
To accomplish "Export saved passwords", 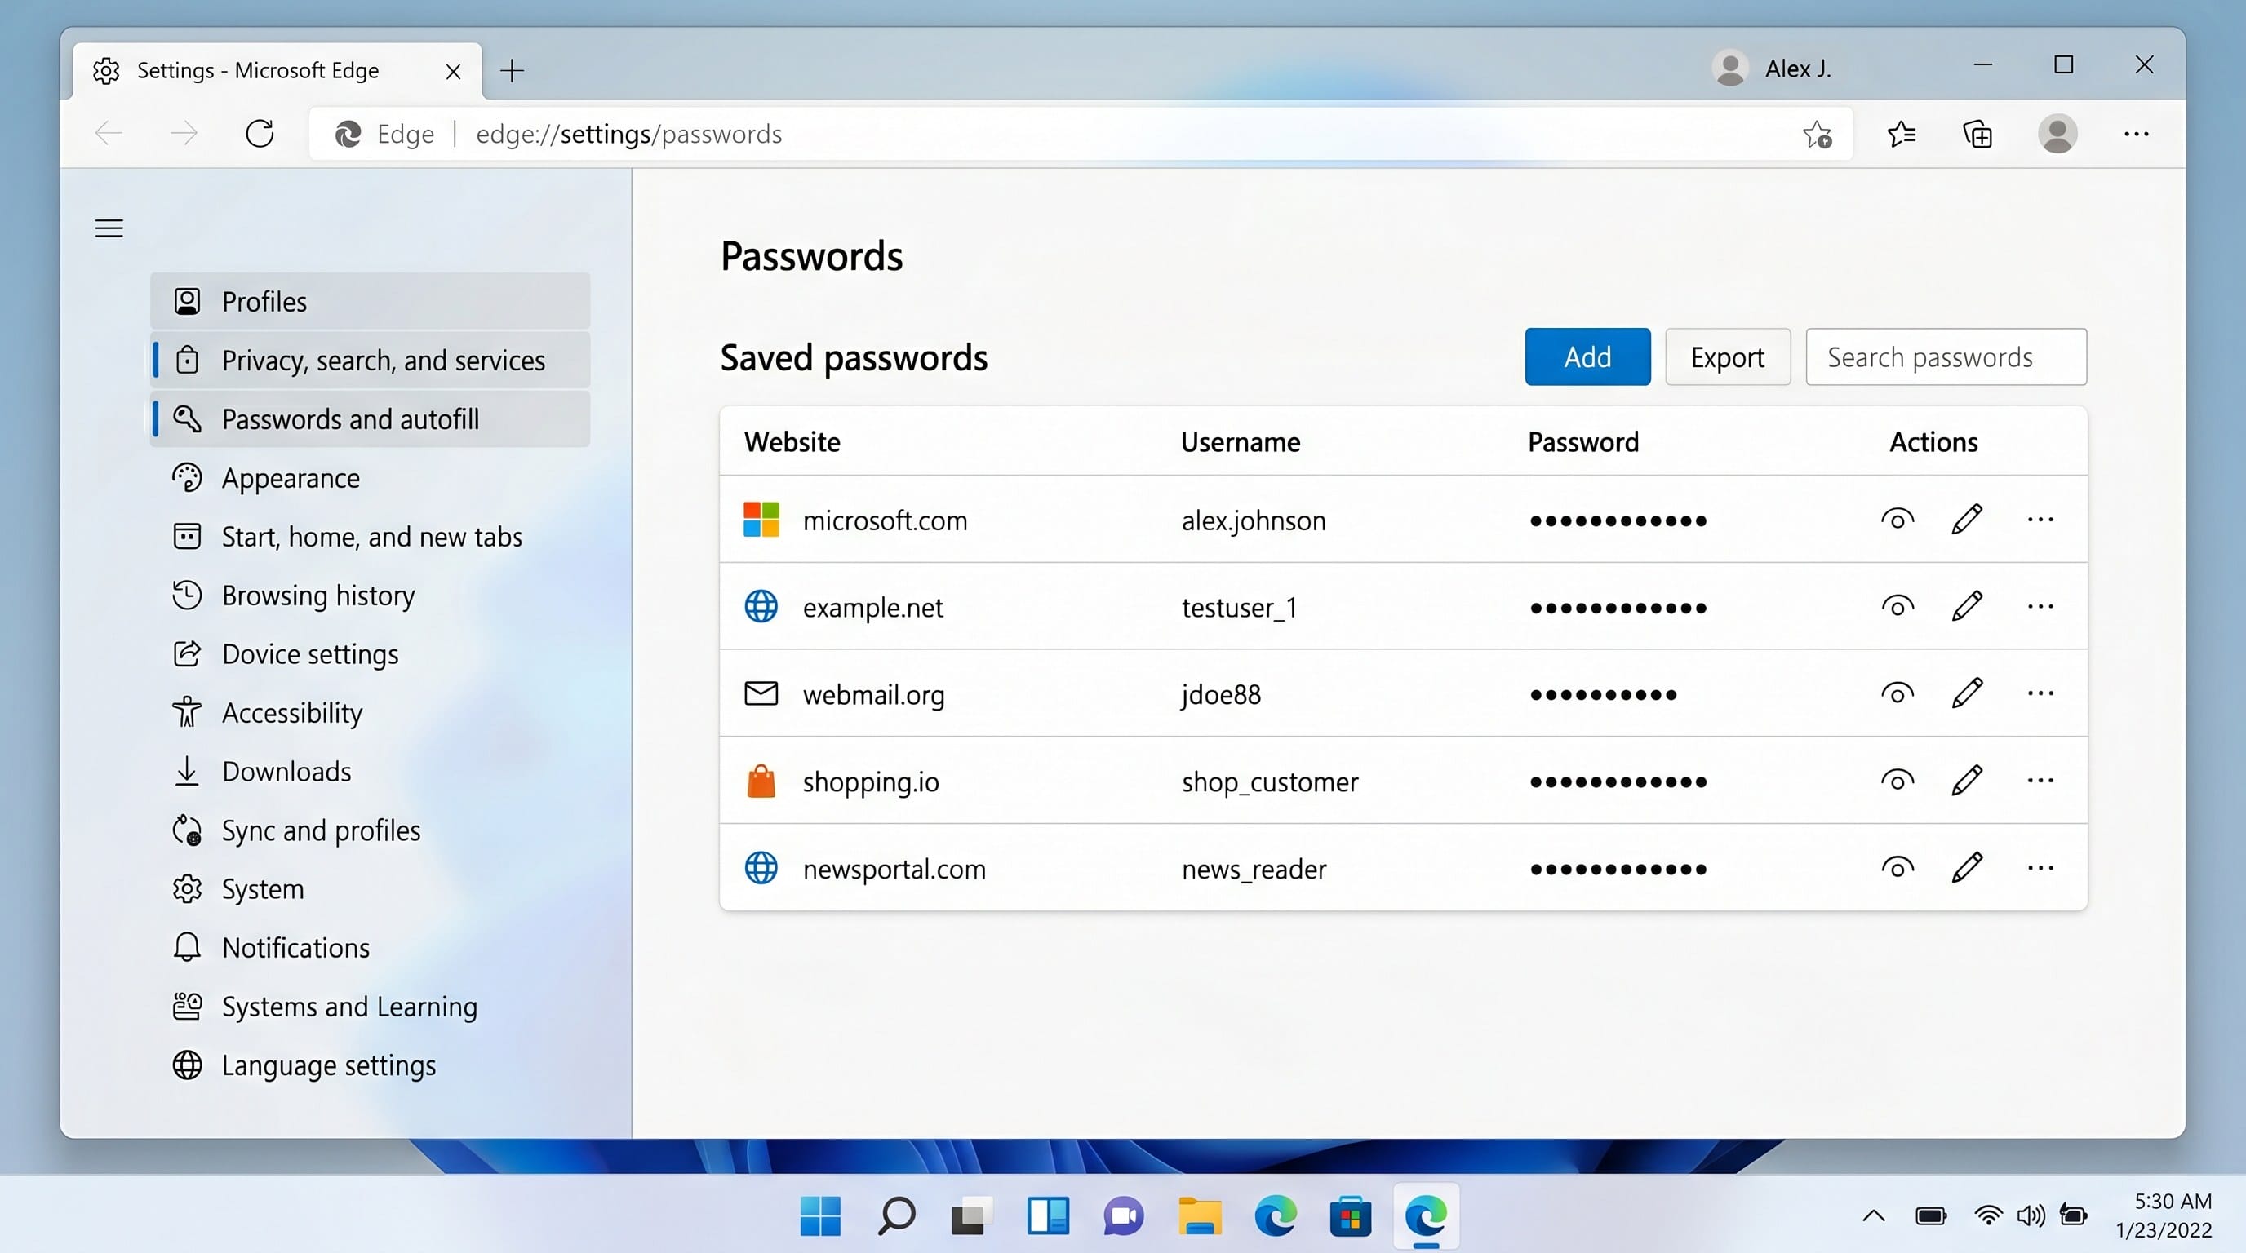I will 1727,357.
